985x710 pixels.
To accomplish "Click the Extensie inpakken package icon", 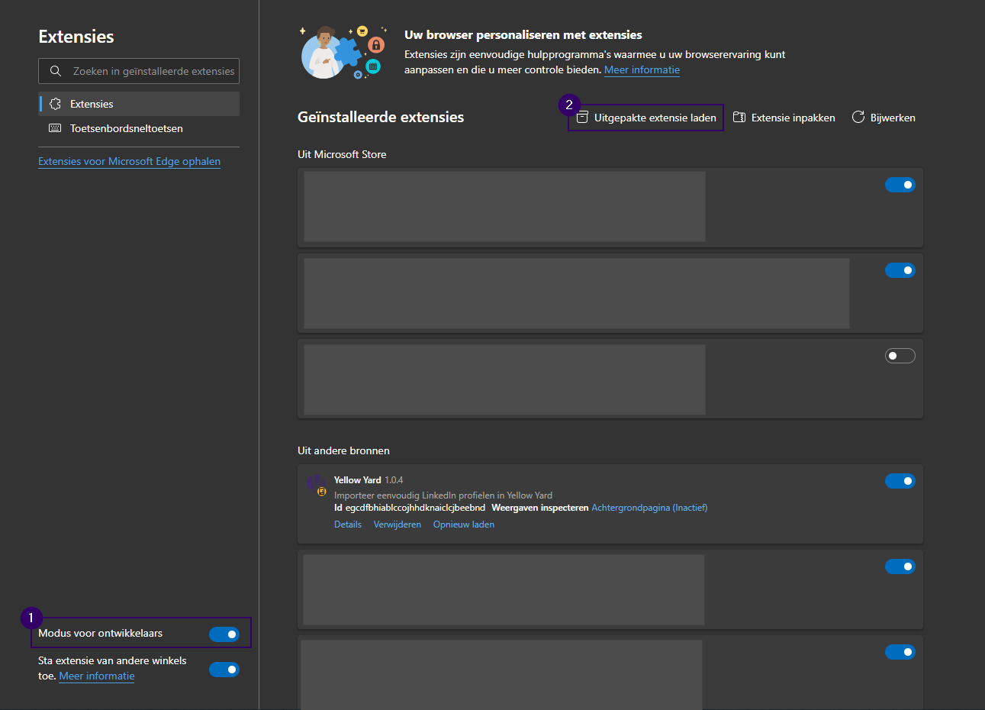I will pos(739,118).
